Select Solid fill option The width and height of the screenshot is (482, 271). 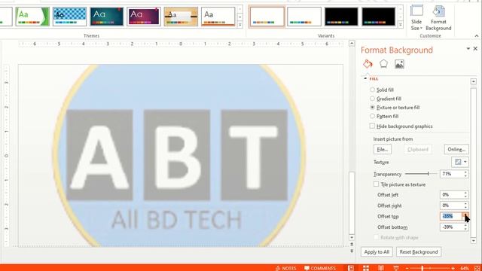(372, 90)
